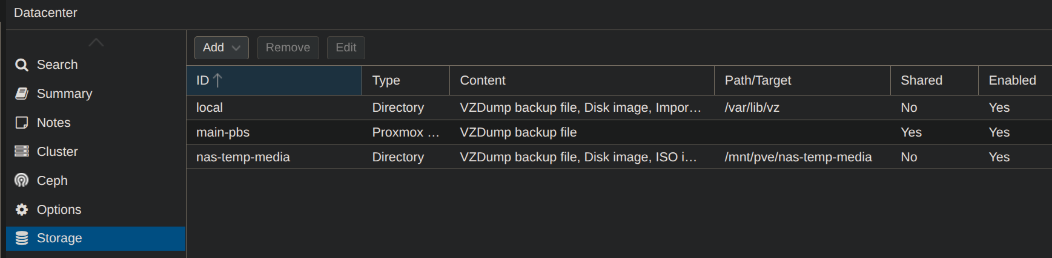
Task: Click the Search magnifier icon
Action: (x=22, y=65)
